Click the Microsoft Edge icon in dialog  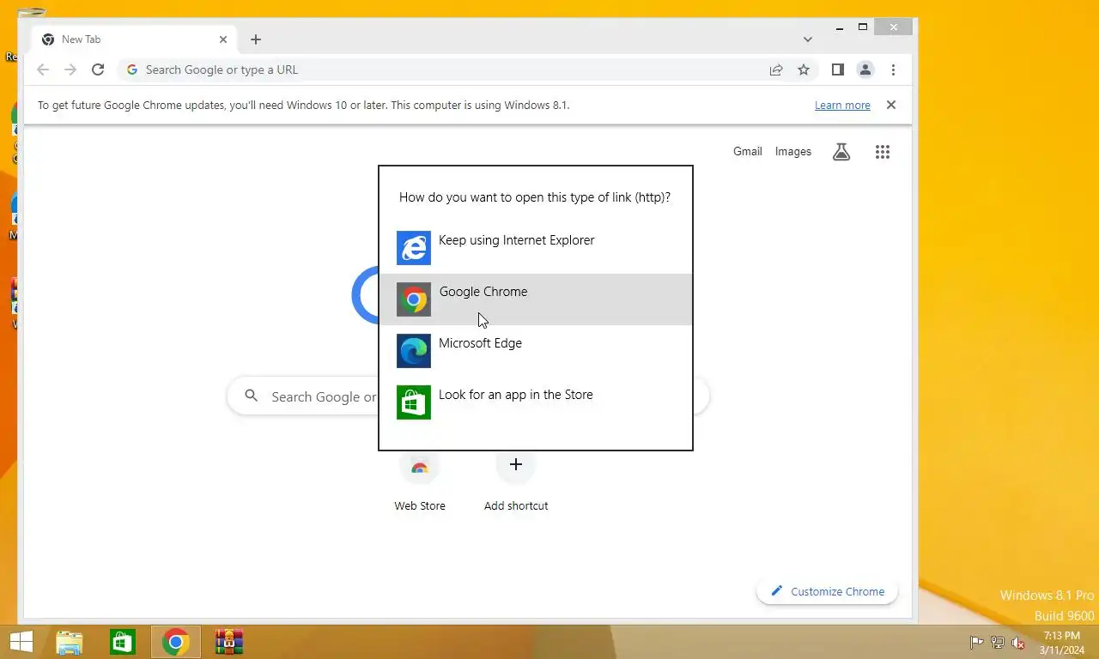414,351
